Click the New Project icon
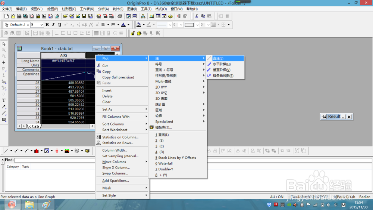This screenshot has height=210, width=373. [6, 16]
